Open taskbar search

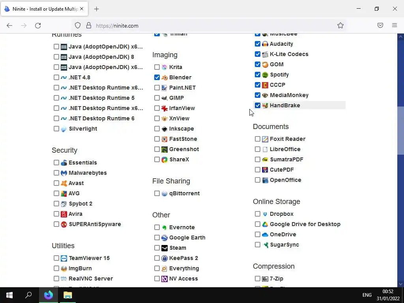pos(28,295)
